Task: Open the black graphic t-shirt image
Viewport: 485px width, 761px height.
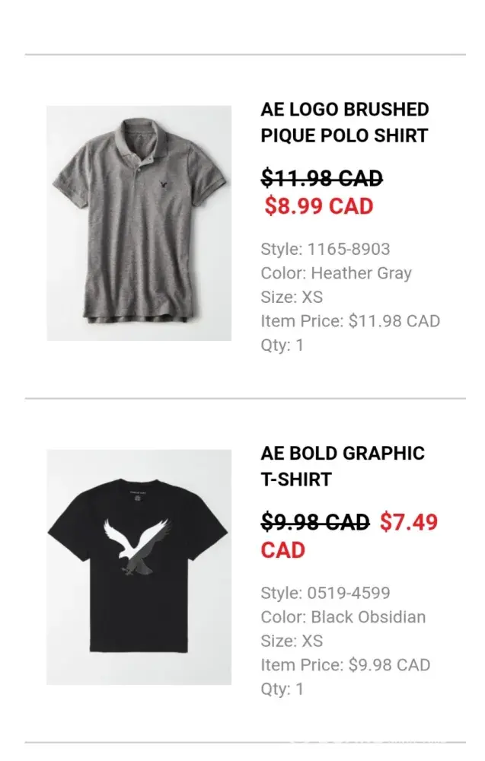Action: [x=139, y=566]
